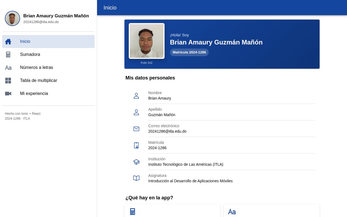The image size is (347, 217).
Task: Click the 2024-1286 matrícula value in the list
Action: pyautogui.click(x=157, y=148)
